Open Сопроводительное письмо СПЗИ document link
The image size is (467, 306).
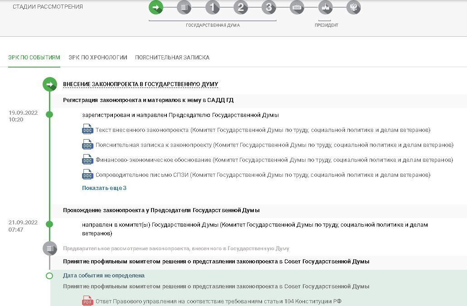coord(263,175)
